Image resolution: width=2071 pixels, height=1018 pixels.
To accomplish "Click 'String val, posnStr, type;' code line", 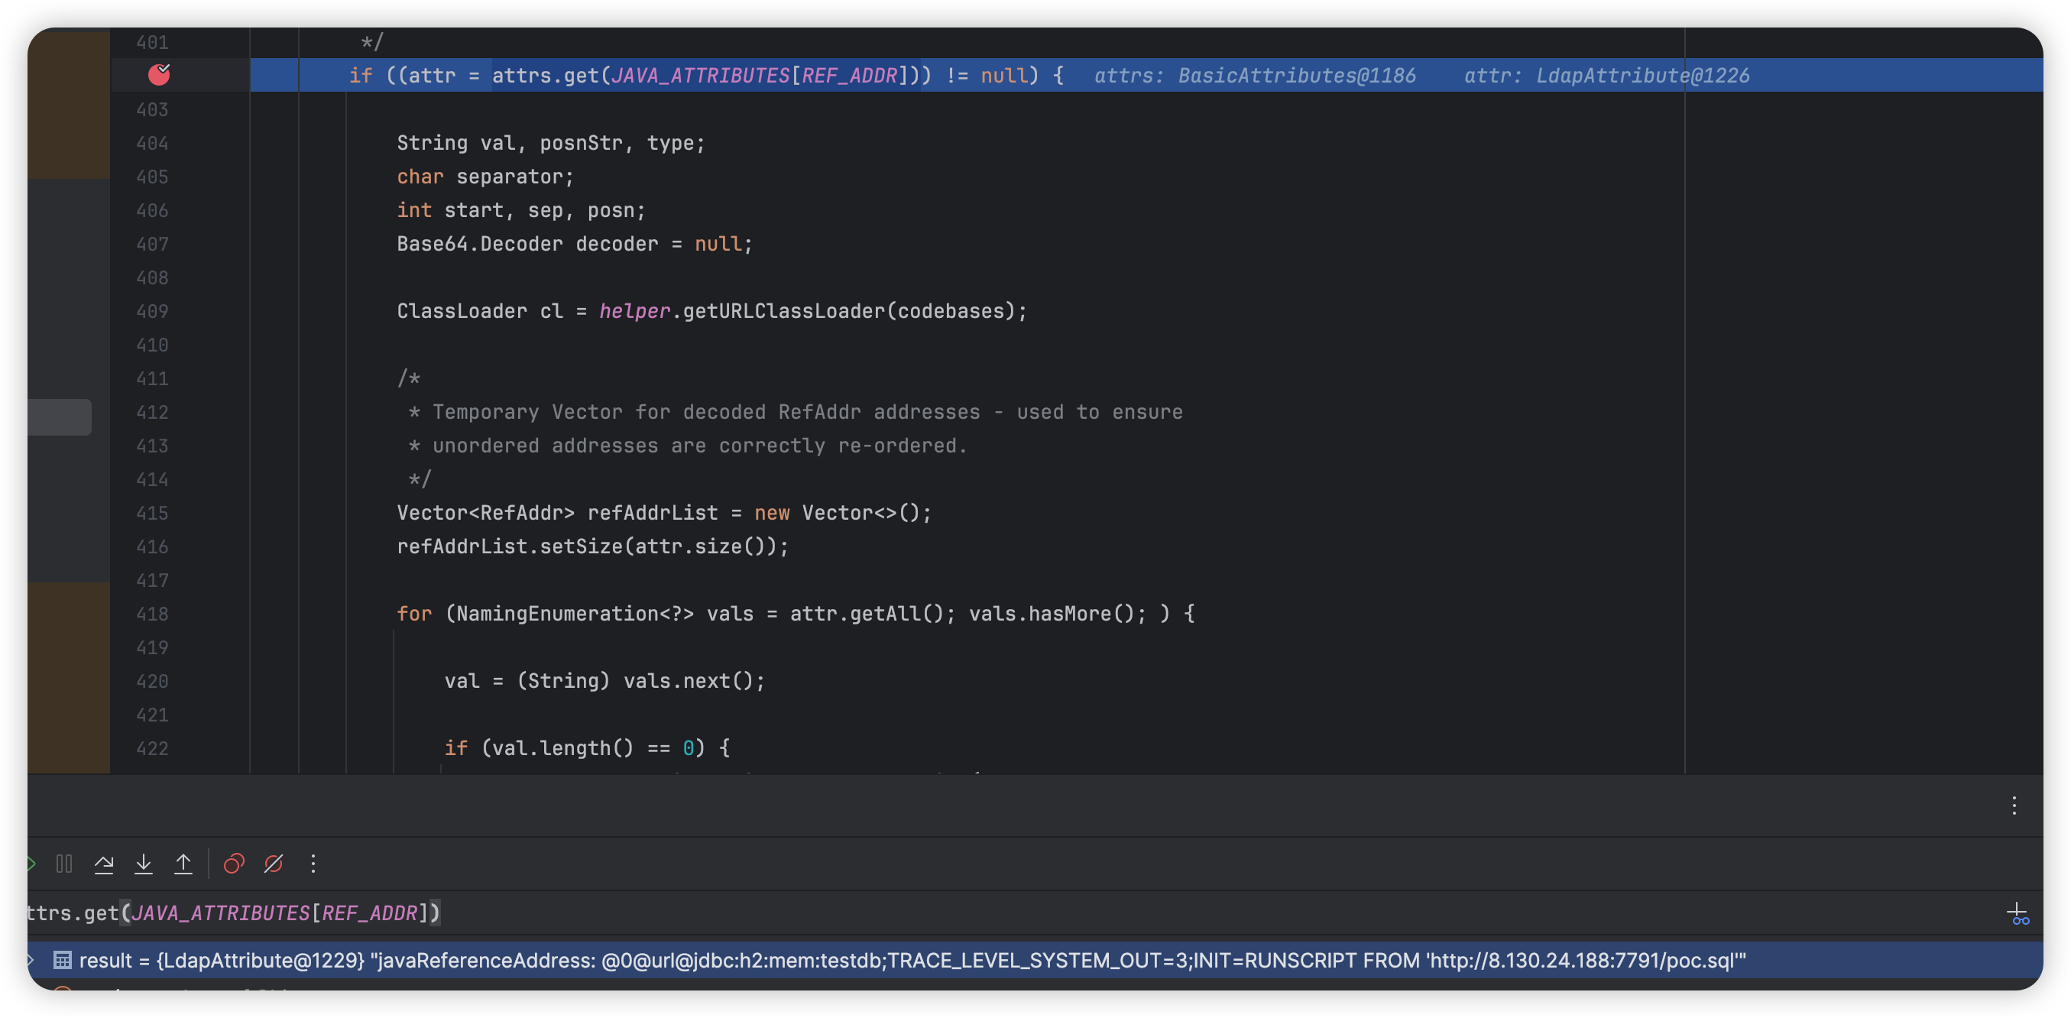I will pyautogui.click(x=551, y=143).
